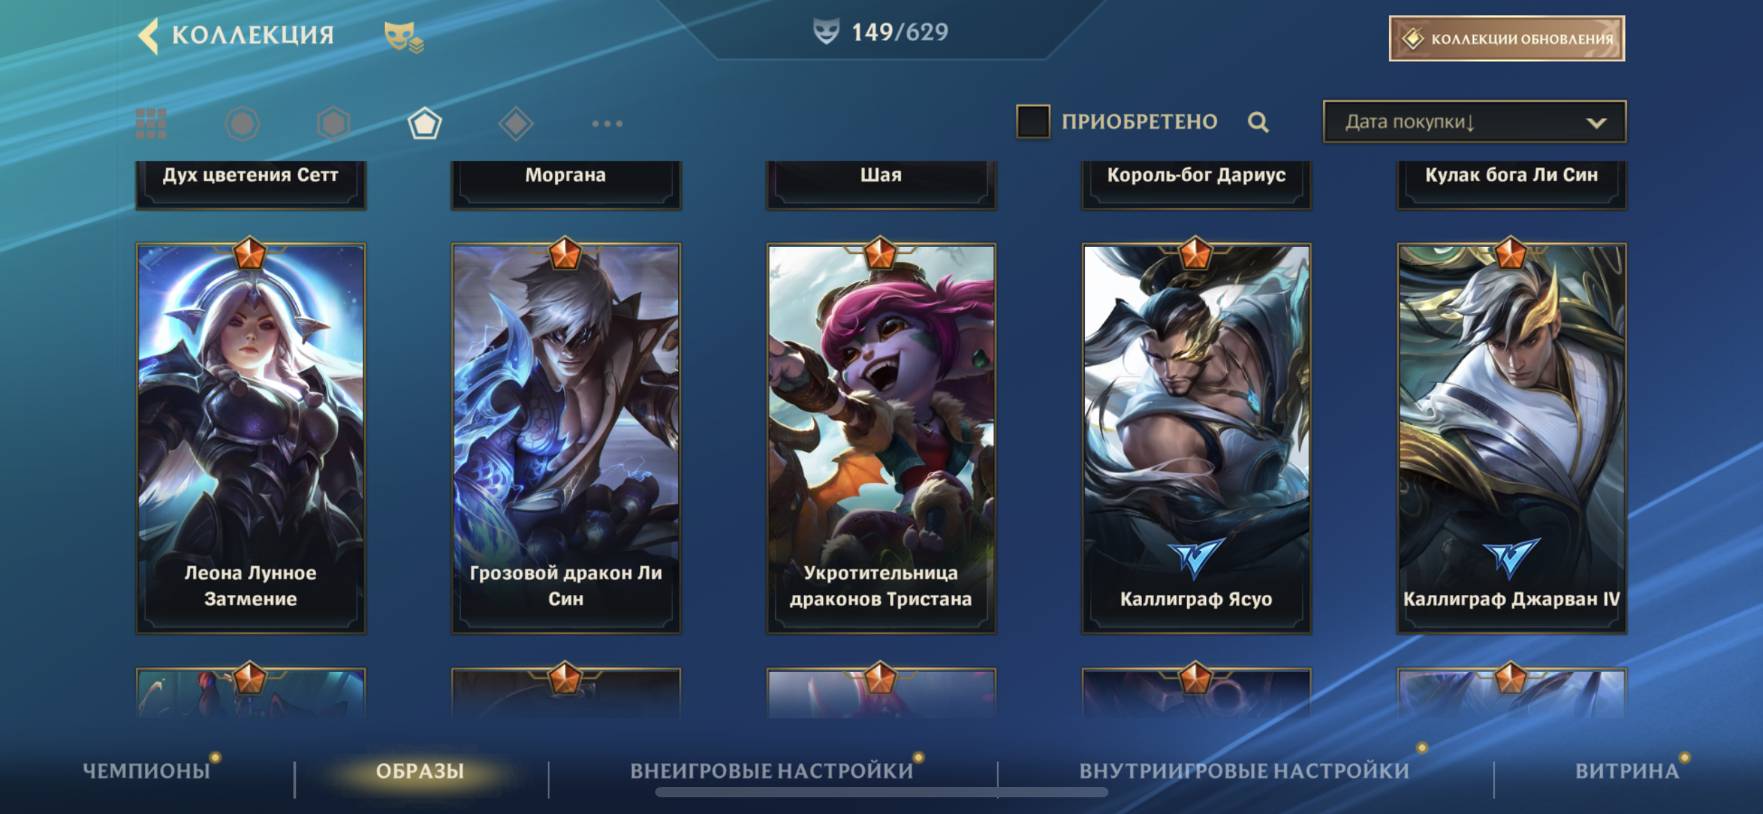Expand the Дата покупки sort dropdown
Screen dimensions: 1763x814
click(x=1475, y=122)
